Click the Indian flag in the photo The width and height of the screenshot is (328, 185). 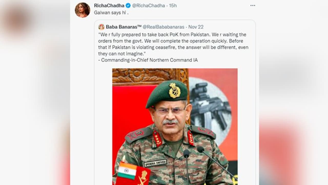[127, 171]
